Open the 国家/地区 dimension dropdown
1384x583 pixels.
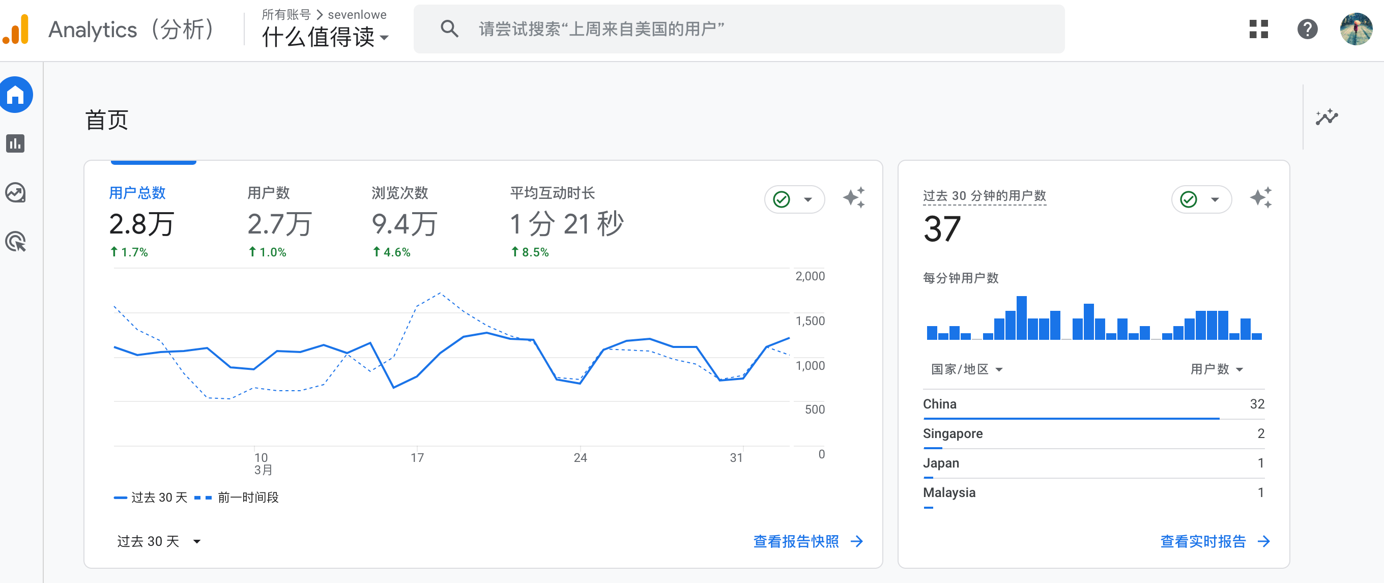967,369
